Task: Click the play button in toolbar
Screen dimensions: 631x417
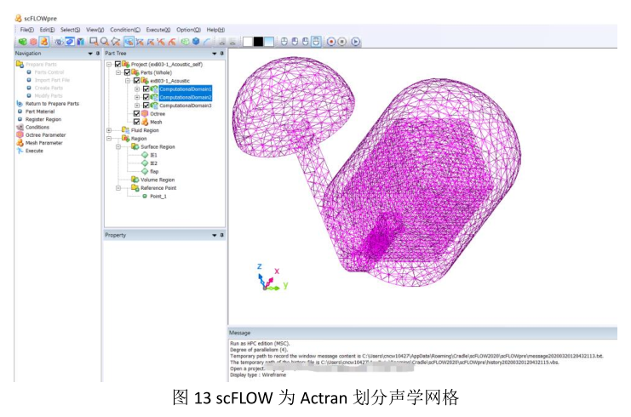Action: pos(356,42)
